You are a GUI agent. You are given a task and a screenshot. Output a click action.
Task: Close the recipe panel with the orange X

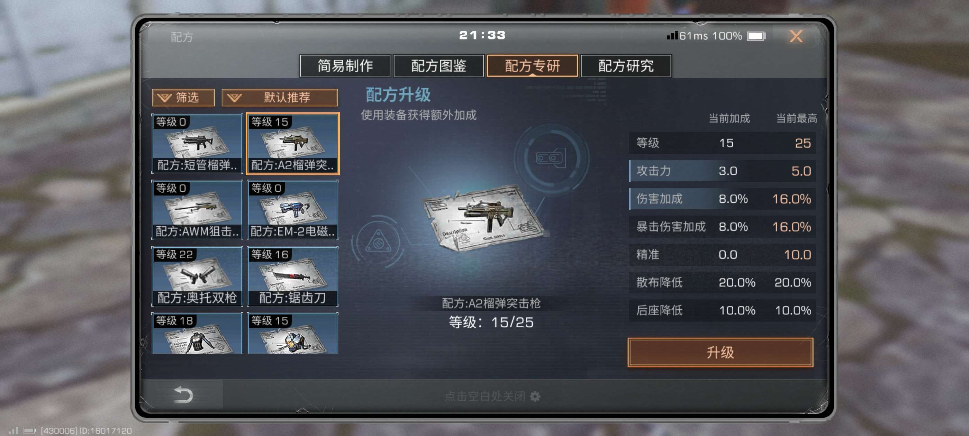tap(796, 36)
